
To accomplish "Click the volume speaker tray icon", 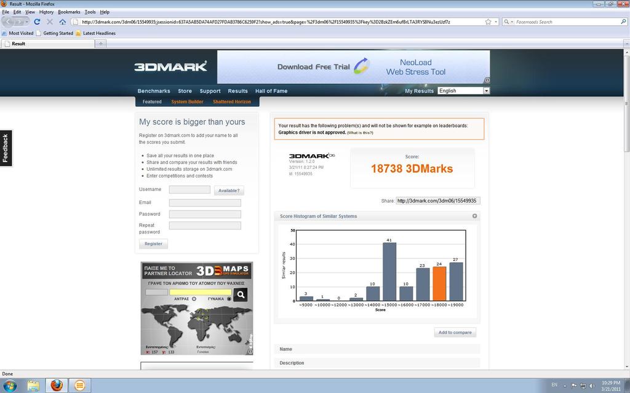I will [592, 386].
